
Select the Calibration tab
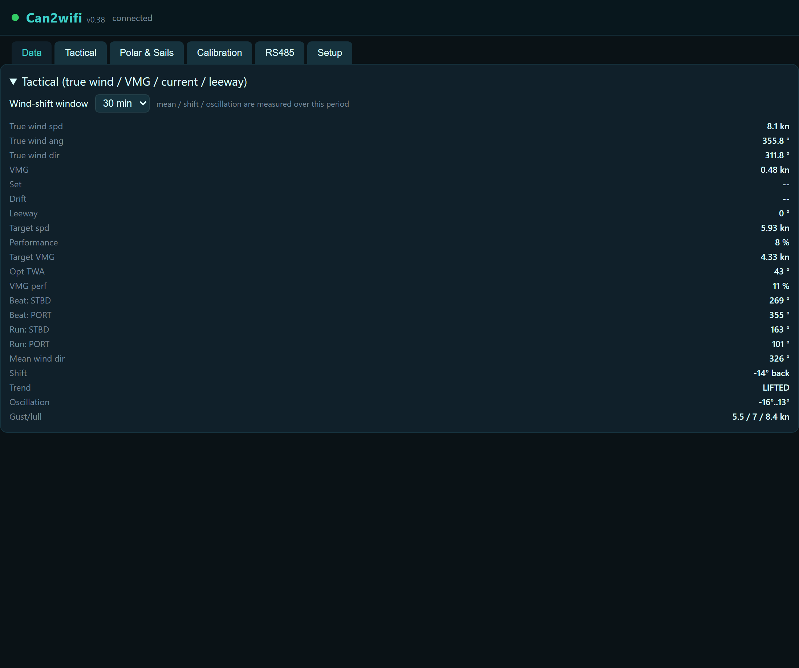(x=219, y=53)
